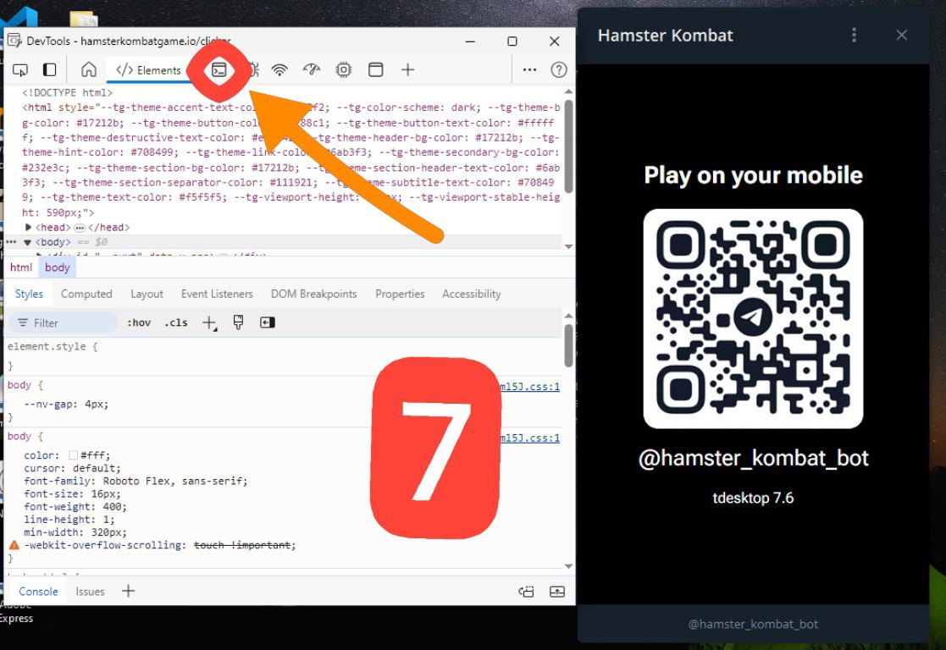Switch to the Styles tab

[29, 294]
